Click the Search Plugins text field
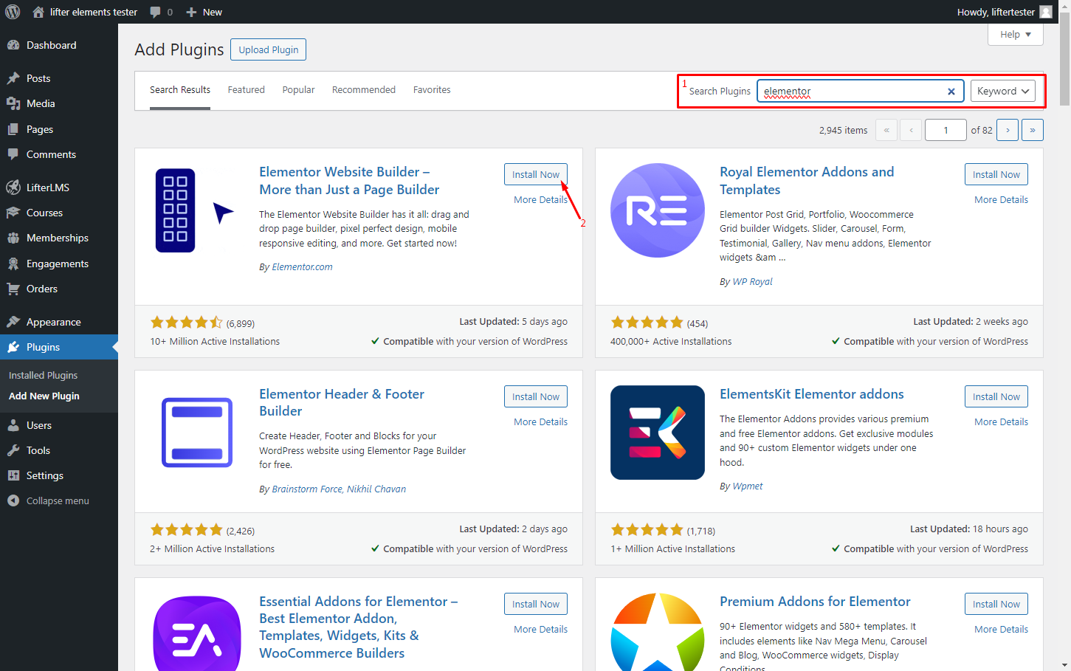This screenshot has height=671, width=1071. pos(860,91)
